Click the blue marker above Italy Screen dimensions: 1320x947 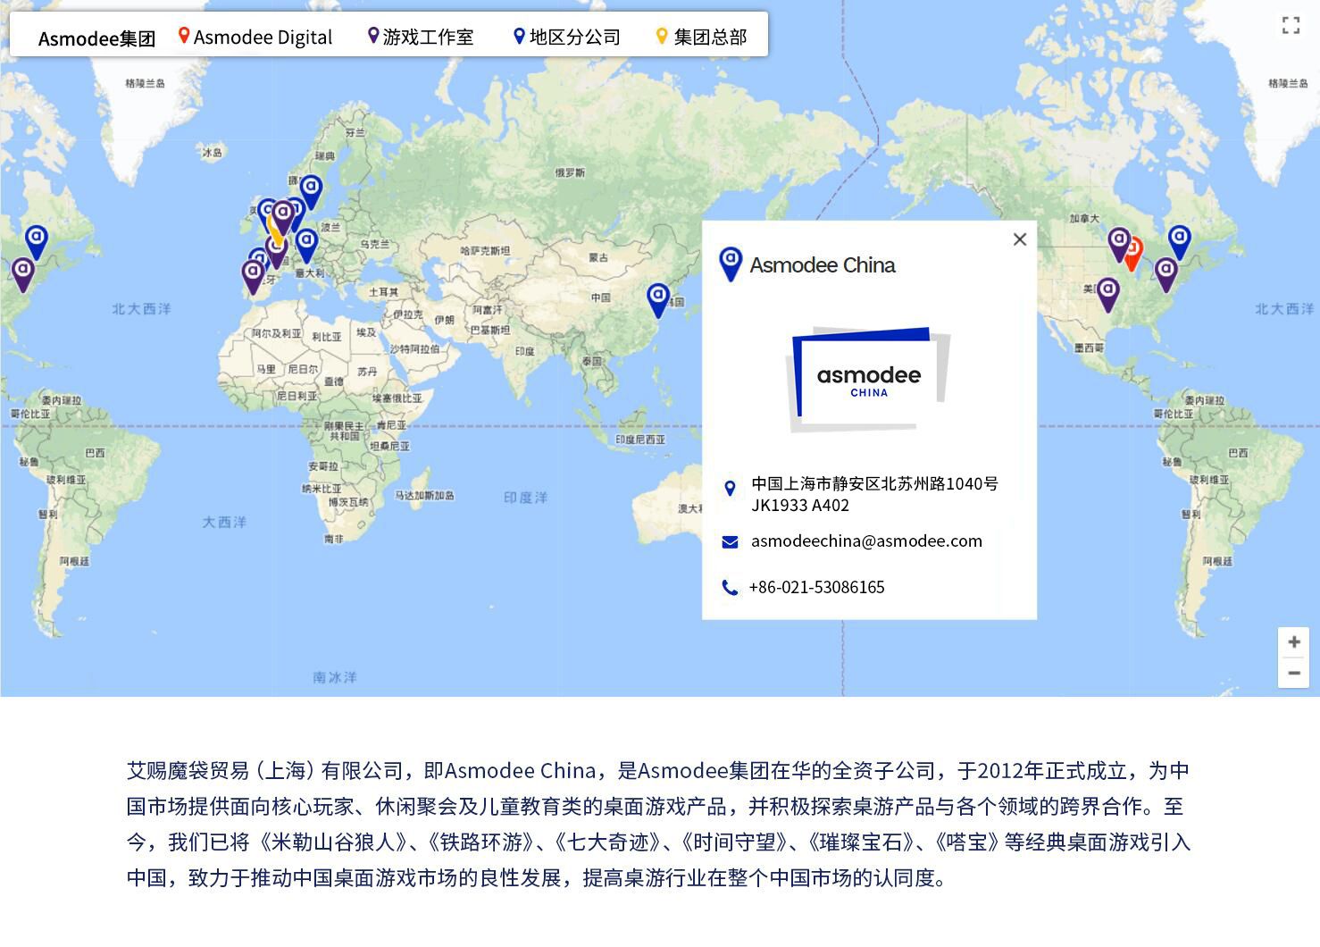[x=306, y=243]
